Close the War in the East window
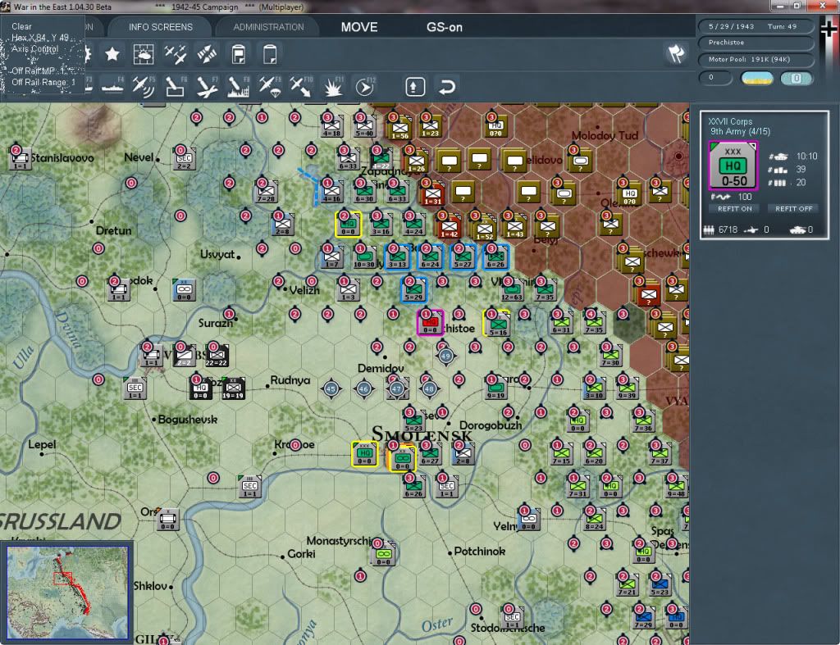Screen dimensions: 840x645 tap(822, 6)
